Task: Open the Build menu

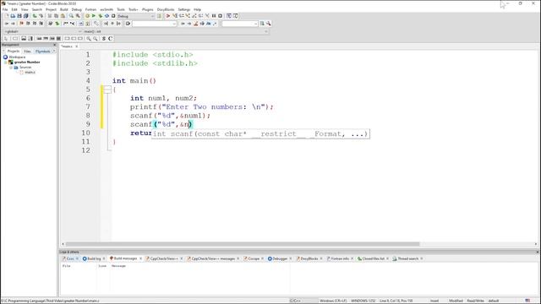Action: tap(64, 9)
